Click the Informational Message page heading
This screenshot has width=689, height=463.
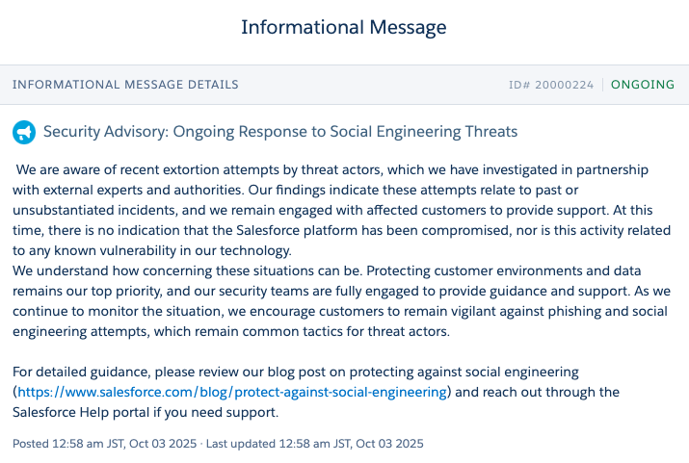344,27
